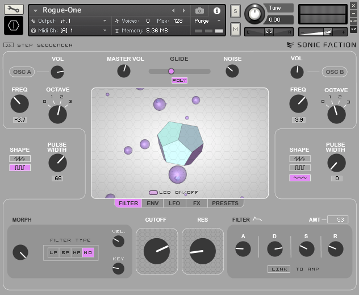
Task: Mute the instrument with M button
Action: 235,29
